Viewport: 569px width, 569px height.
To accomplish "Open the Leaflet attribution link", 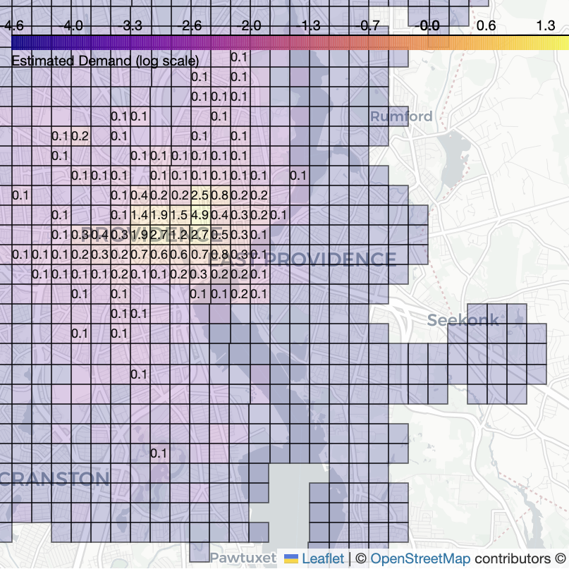I will 323,559.
